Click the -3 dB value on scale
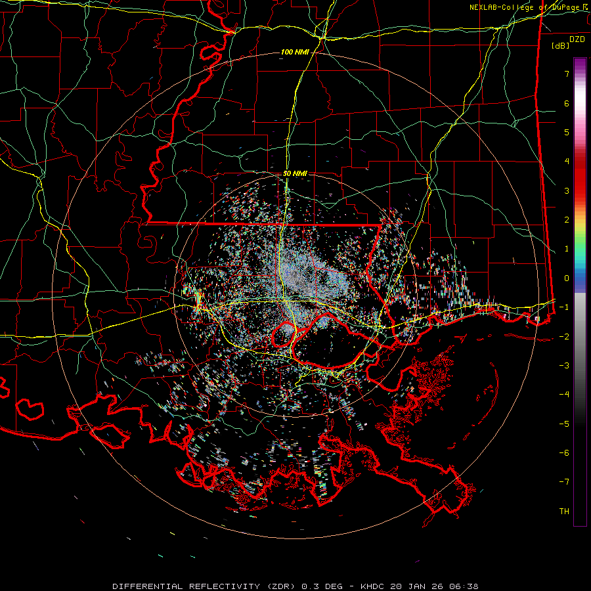Viewport: 591px width, 591px height. tap(564, 366)
